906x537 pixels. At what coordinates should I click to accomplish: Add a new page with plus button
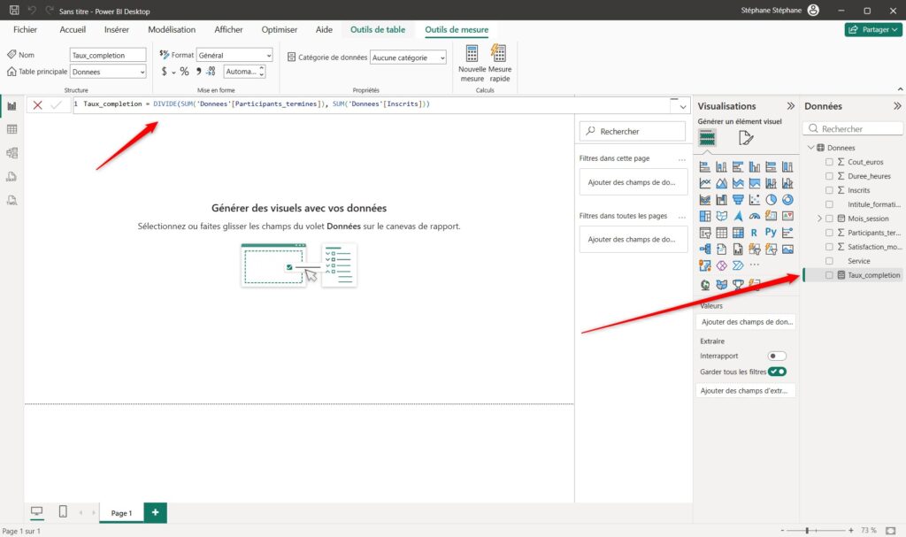[x=155, y=512]
